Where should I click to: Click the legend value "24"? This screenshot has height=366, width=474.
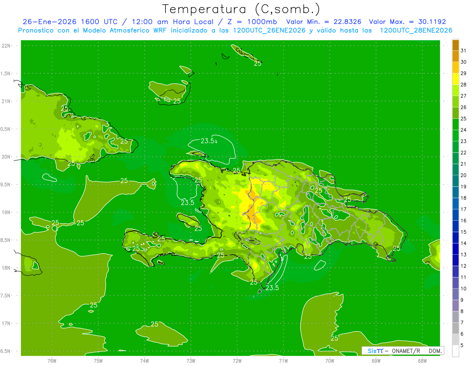point(463,130)
